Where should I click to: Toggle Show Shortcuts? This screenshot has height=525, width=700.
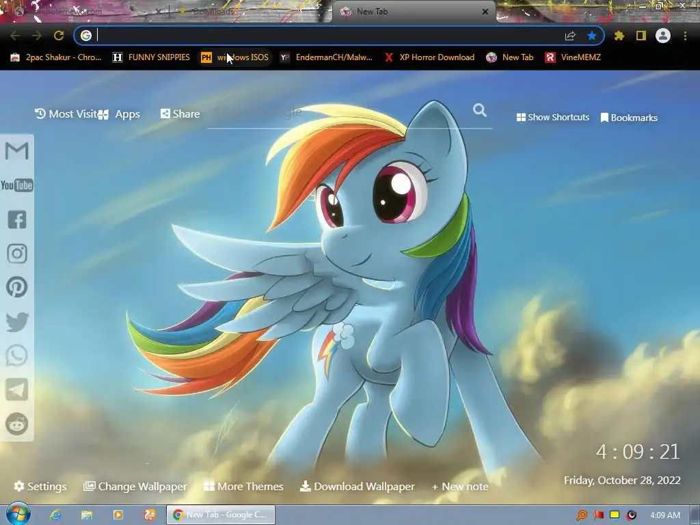(552, 117)
